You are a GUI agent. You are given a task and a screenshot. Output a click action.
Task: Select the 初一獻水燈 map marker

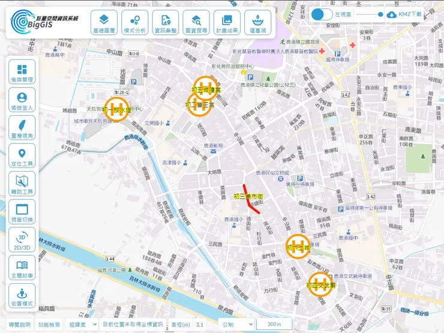[116, 109]
